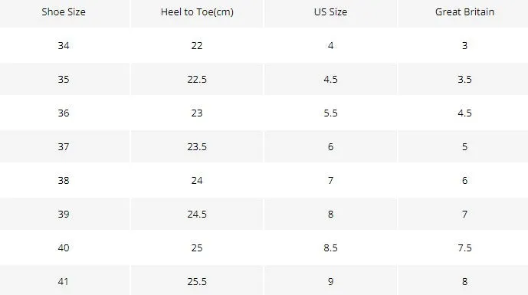Select shoe size 37 cell
This screenshot has height=295, width=528.
pos(64,146)
